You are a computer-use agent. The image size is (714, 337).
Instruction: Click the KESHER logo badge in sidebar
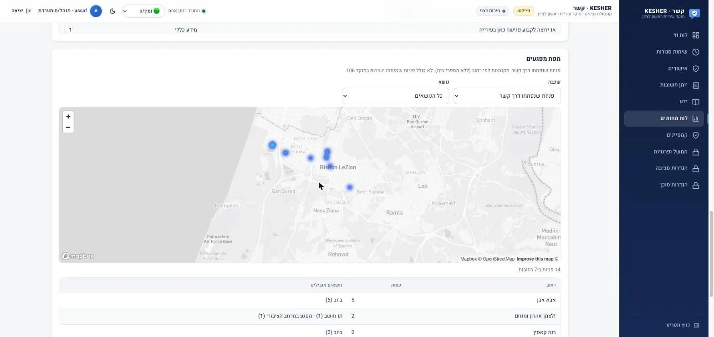tap(694, 14)
